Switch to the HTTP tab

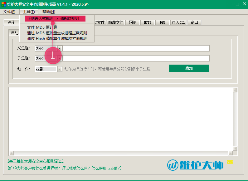point(148,22)
